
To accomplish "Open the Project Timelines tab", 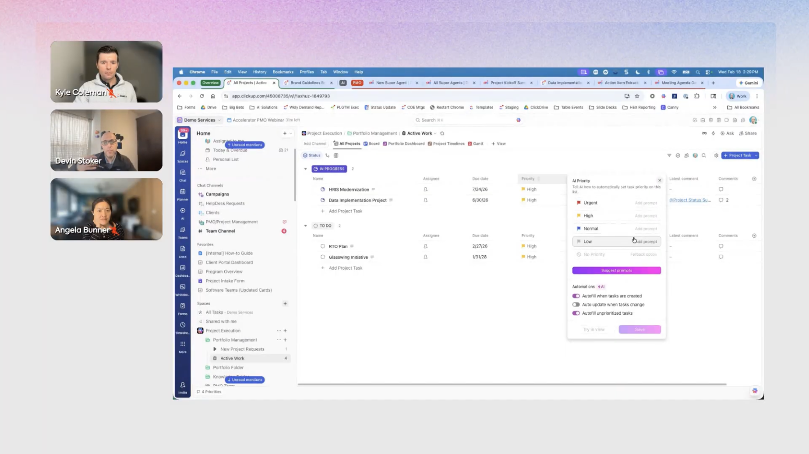I will pyautogui.click(x=446, y=144).
